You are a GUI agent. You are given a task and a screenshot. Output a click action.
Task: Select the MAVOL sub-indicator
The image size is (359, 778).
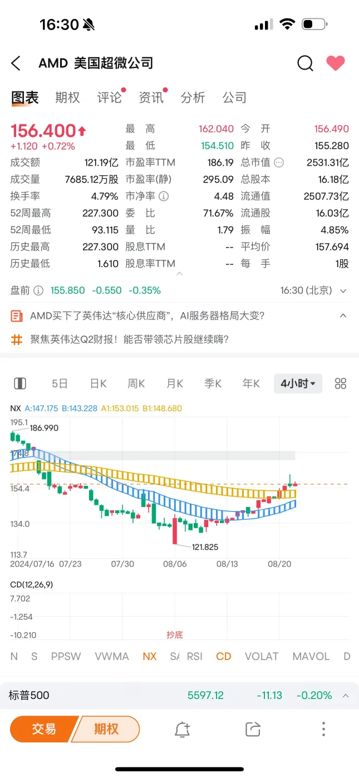point(311,657)
